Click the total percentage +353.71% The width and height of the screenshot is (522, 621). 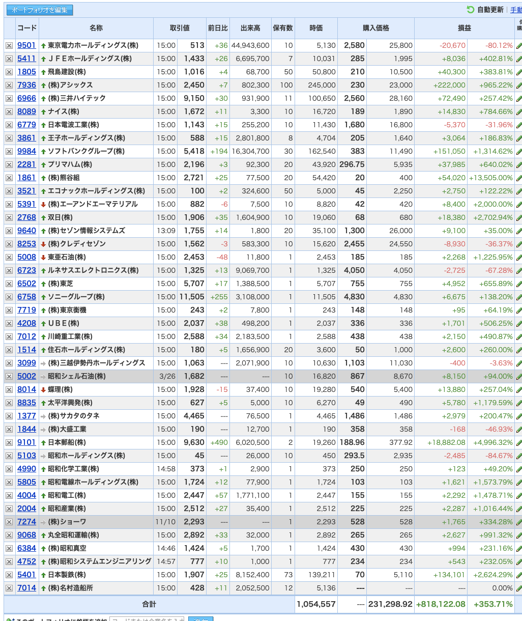tap(493, 604)
